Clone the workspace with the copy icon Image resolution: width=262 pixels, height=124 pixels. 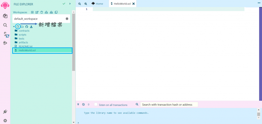click(x=56, y=12)
